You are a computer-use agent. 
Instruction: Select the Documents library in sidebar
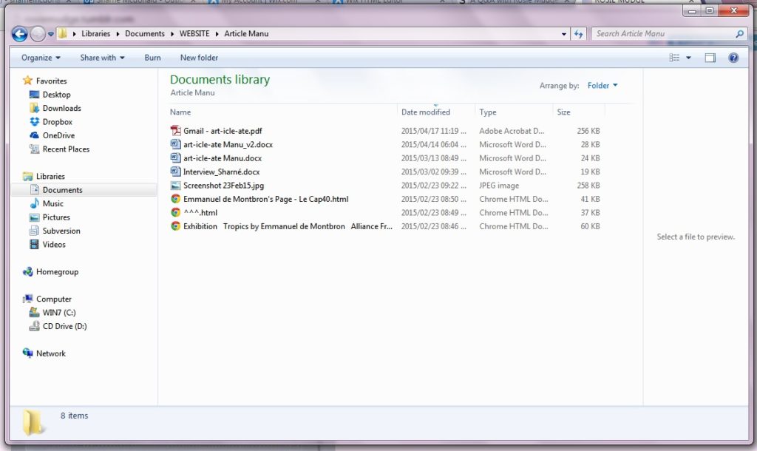point(62,190)
